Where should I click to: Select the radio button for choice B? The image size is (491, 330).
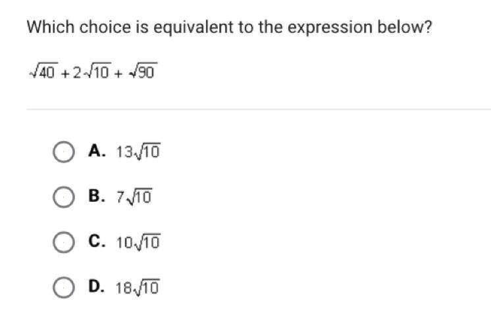63,197
